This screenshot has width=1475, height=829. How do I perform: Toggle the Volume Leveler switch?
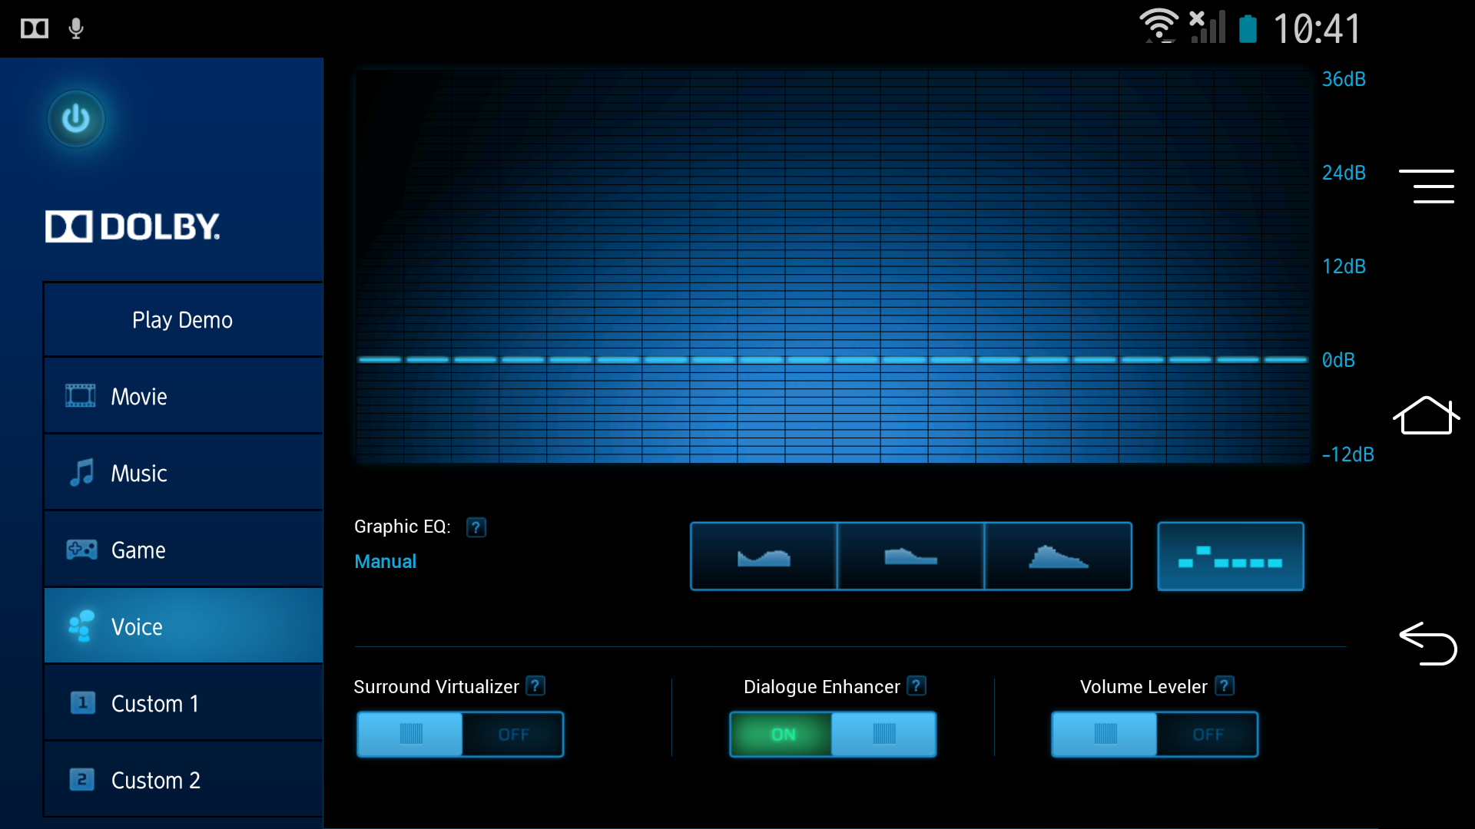(x=1155, y=735)
